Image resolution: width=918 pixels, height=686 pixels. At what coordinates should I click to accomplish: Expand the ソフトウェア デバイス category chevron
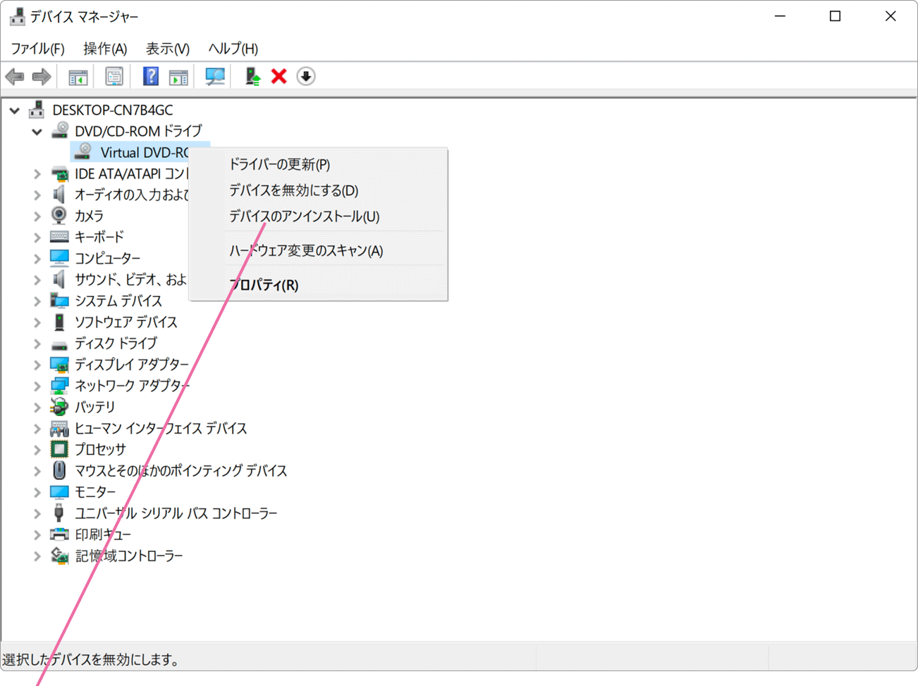(37, 322)
